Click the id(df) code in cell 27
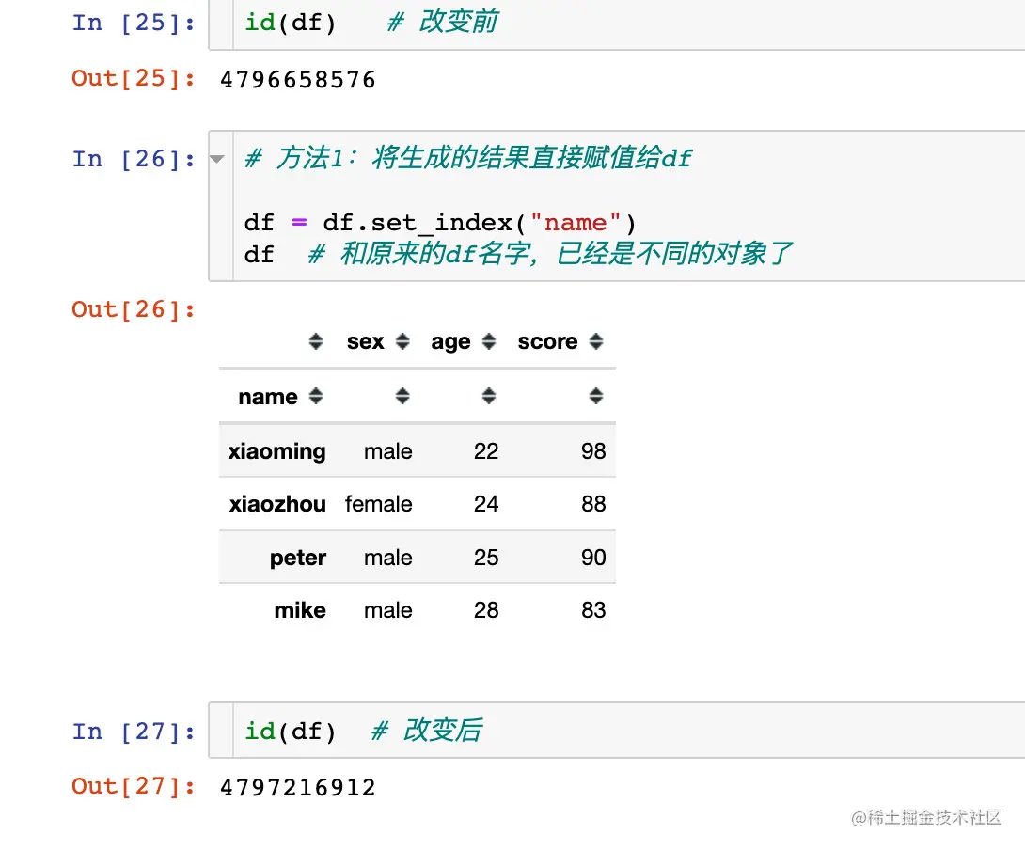The height and width of the screenshot is (850, 1025). (291, 732)
